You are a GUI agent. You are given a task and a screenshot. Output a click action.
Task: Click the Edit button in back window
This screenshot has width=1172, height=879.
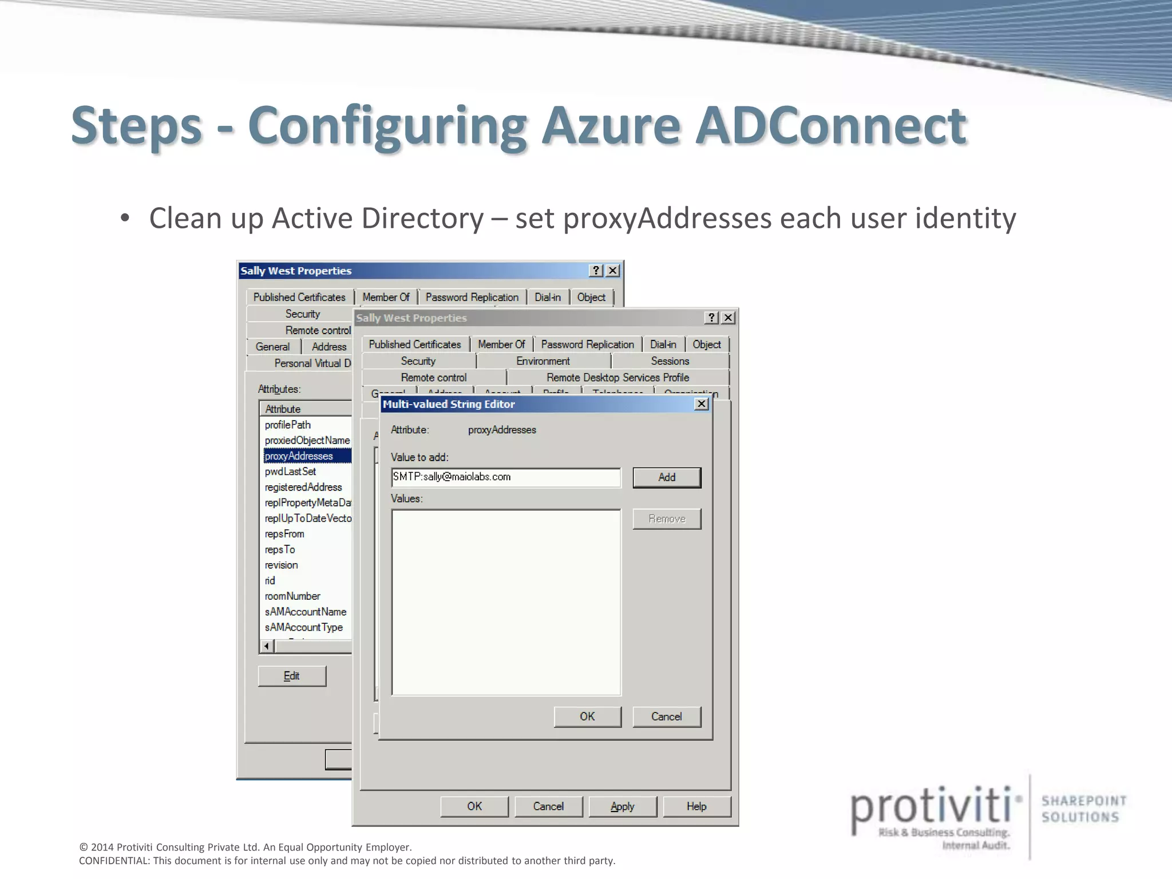[x=292, y=676]
